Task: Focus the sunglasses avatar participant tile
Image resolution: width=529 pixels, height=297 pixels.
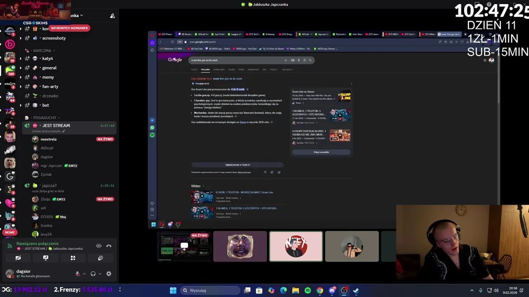Action: (x=352, y=246)
